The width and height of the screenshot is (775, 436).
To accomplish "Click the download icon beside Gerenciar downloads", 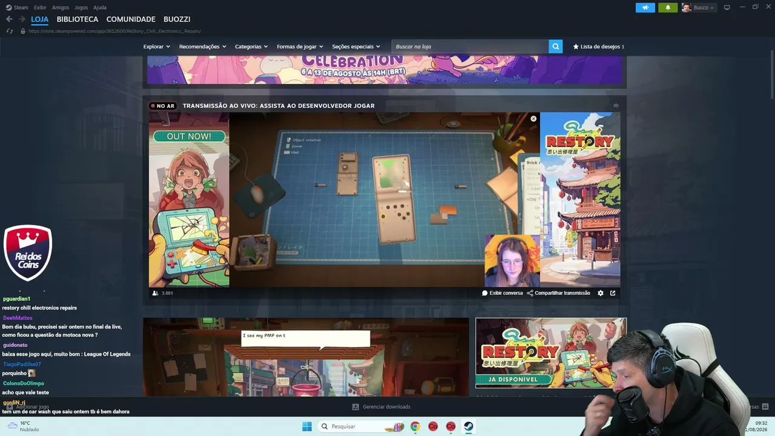I will [x=355, y=407].
